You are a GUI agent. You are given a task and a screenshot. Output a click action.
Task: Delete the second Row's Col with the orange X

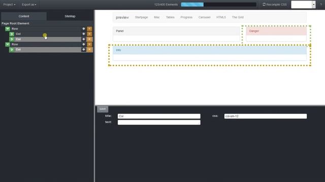89,50
